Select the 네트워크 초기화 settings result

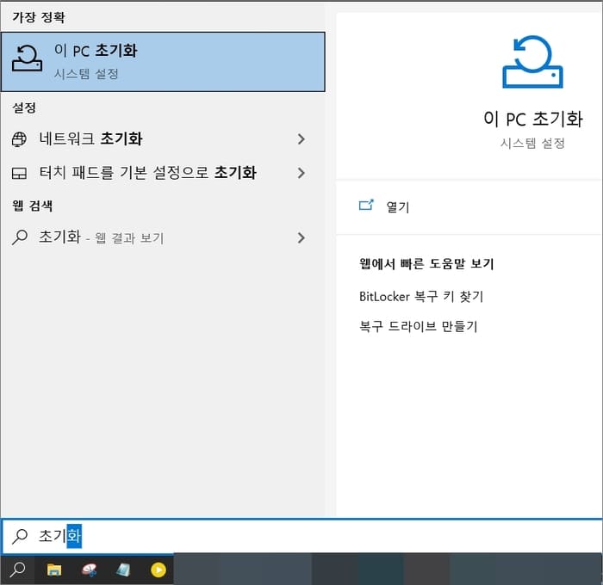point(163,139)
